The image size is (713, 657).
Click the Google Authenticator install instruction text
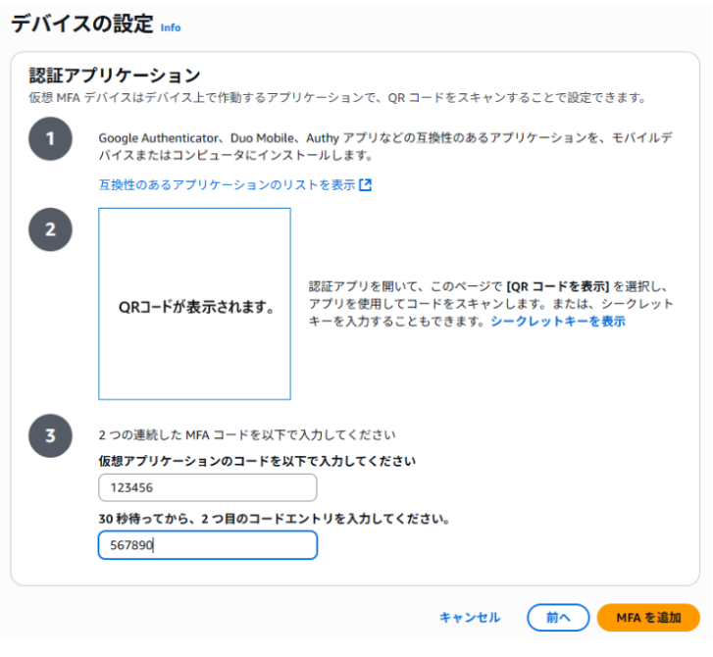pos(392,146)
